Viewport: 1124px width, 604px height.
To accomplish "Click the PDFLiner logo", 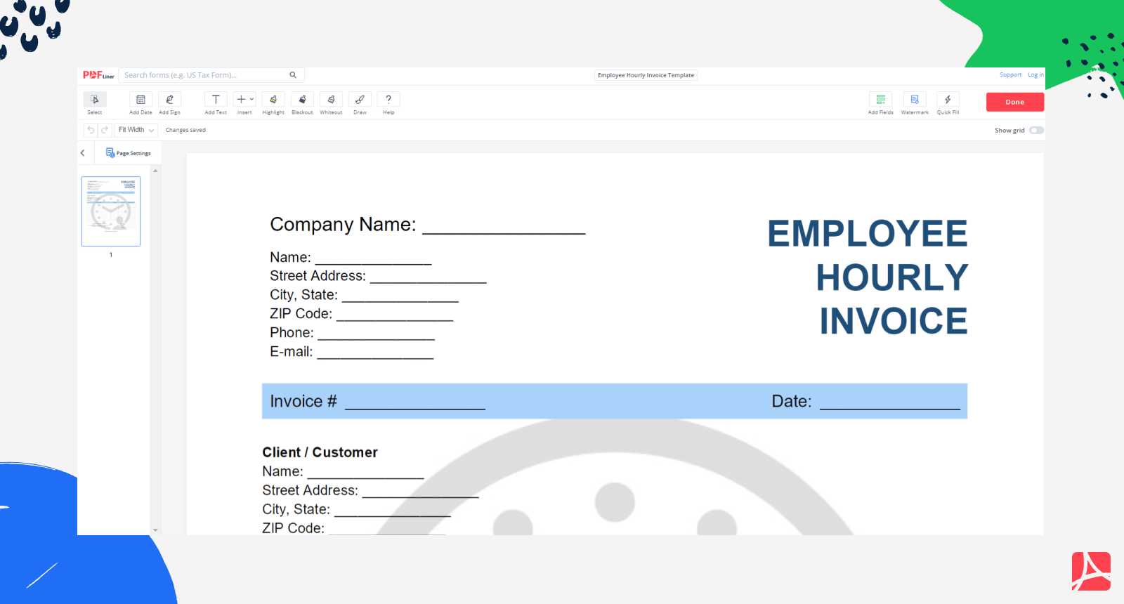I will 98,75.
